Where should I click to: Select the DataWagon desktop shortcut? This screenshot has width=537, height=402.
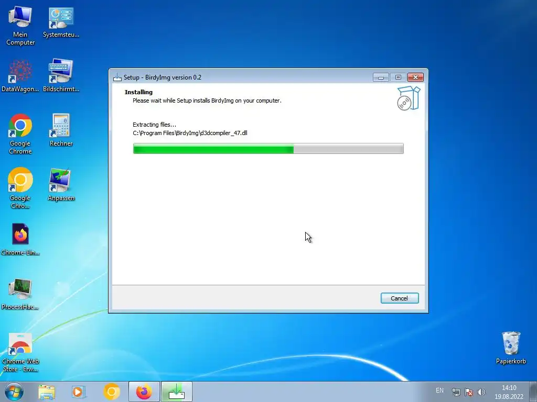pos(20,76)
